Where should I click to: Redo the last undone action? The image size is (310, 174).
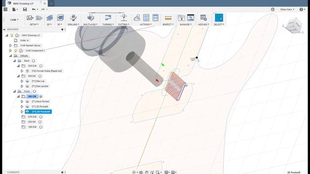tap(43, 9)
